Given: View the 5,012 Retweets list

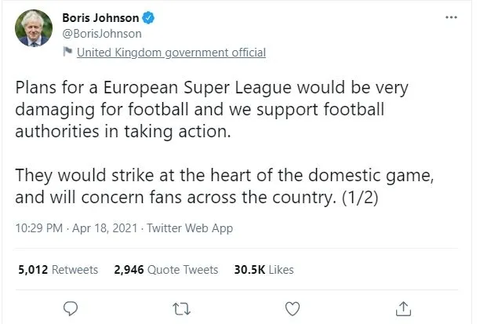Looking at the screenshot, I should point(58,269).
